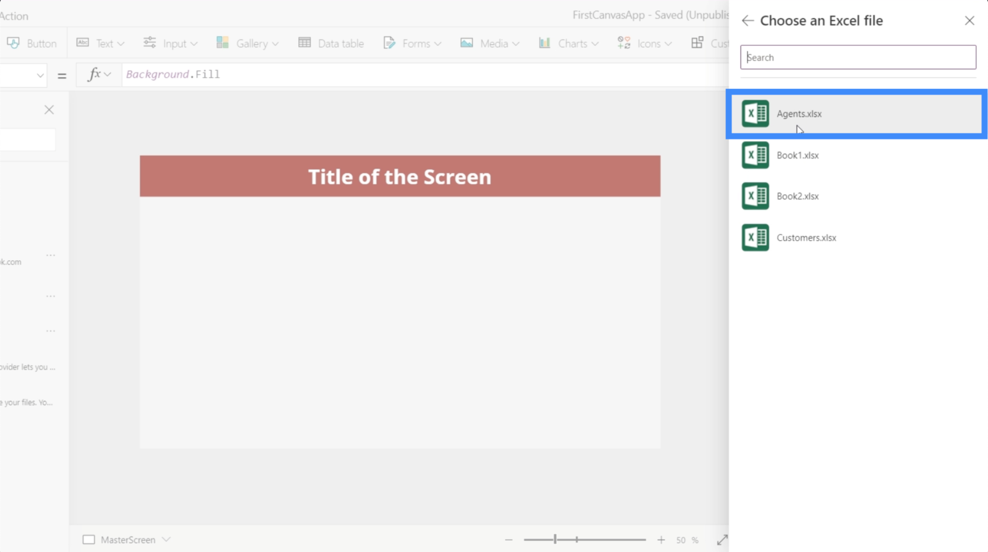Click the Icons shapes icon
Viewport: 988px width, 552px height.
coord(624,42)
